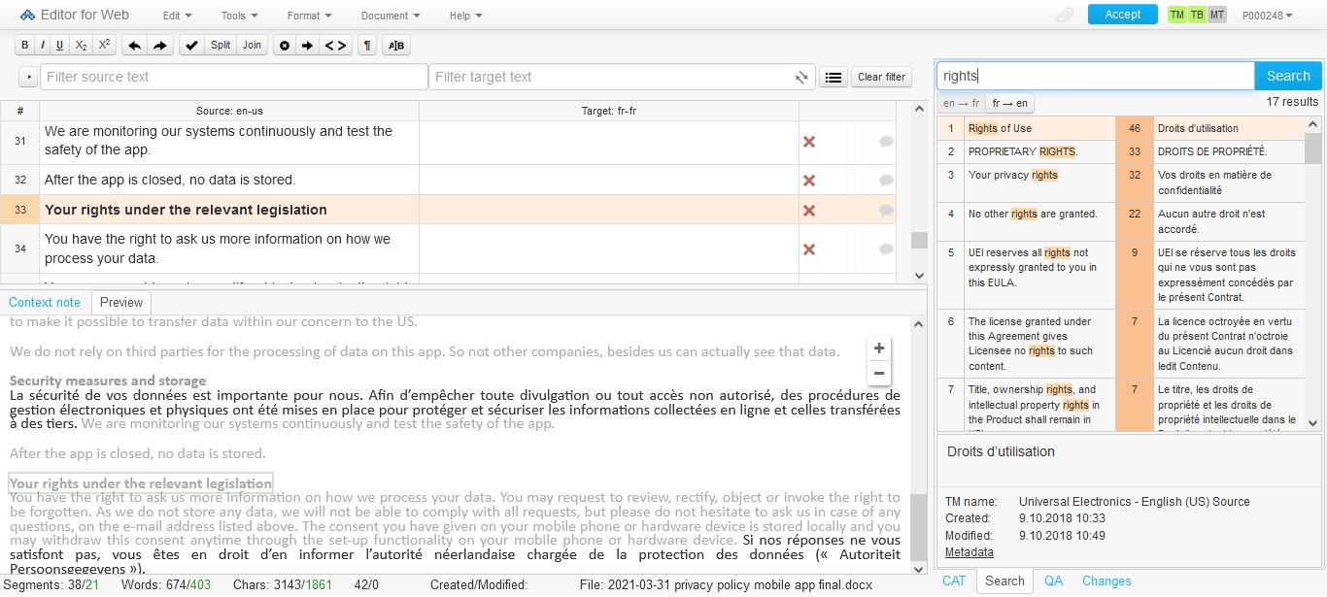Toggle the TM badge near the Accept button

[x=1175, y=16]
